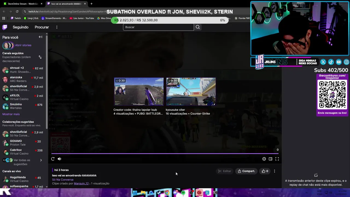Open Só Na Conversa category link
Viewport: 350px width, 197px height.
click(x=63, y=179)
